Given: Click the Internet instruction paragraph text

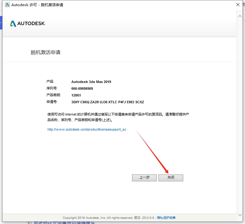Looking at the screenshot, I should tap(118, 117).
